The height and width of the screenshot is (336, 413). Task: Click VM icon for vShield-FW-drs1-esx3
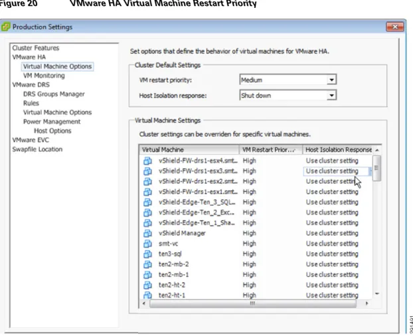tap(148, 171)
